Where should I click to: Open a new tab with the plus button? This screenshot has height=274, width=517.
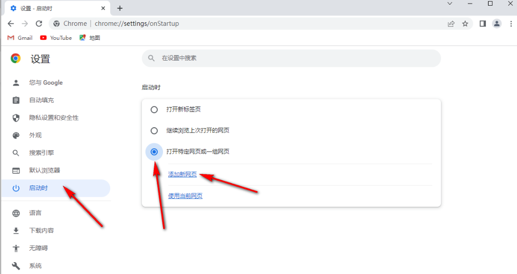point(120,8)
